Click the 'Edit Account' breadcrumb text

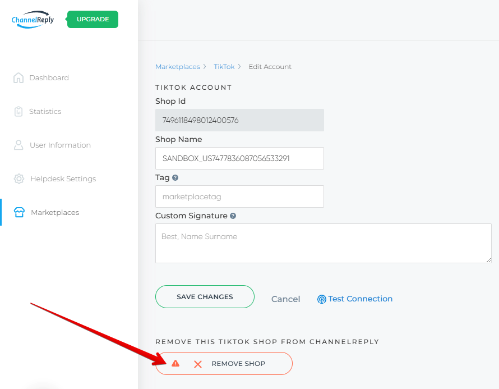coord(270,67)
